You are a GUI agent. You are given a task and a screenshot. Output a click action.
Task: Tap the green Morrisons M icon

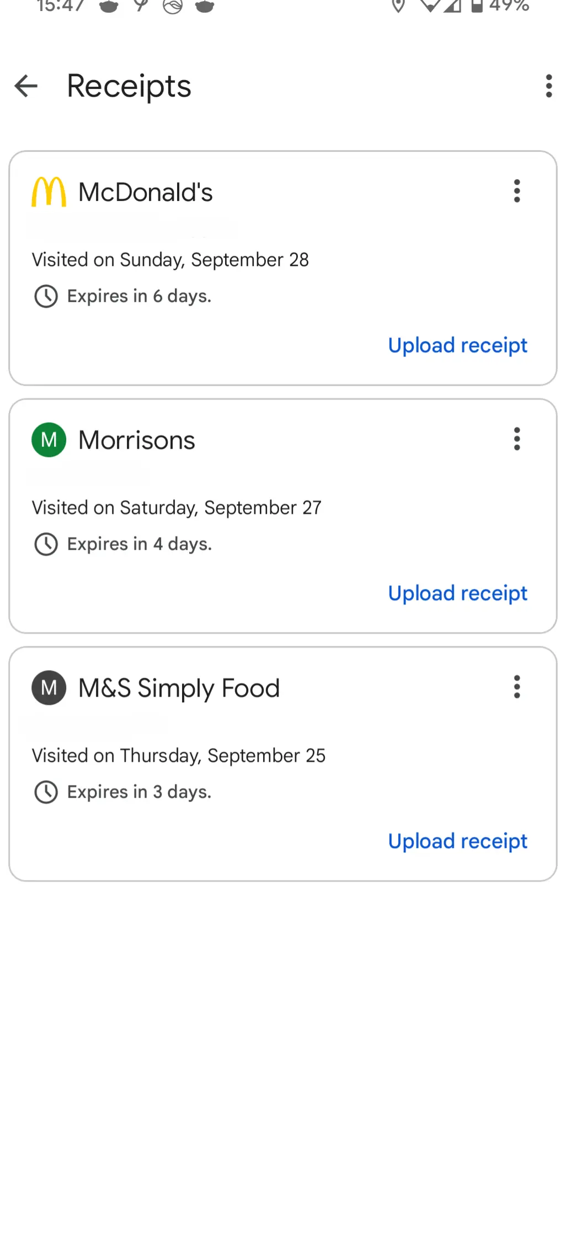pos(49,440)
